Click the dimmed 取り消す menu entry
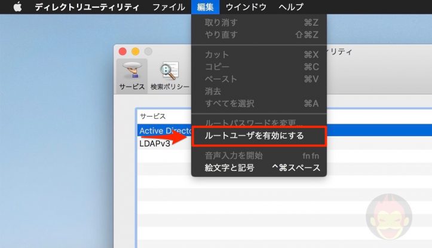 point(259,23)
